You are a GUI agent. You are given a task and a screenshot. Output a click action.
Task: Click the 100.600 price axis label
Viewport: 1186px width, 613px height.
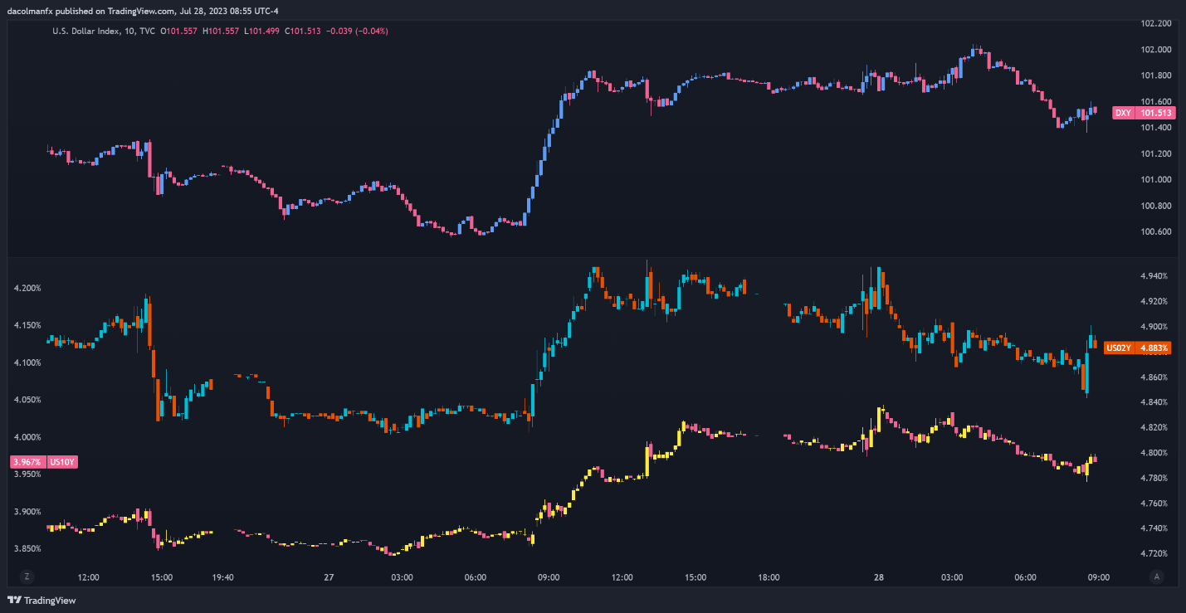point(1156,231)
